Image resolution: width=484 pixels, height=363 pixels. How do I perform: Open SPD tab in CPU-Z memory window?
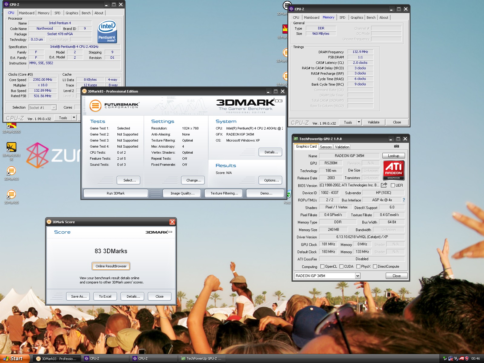click(x=342, y=18)
